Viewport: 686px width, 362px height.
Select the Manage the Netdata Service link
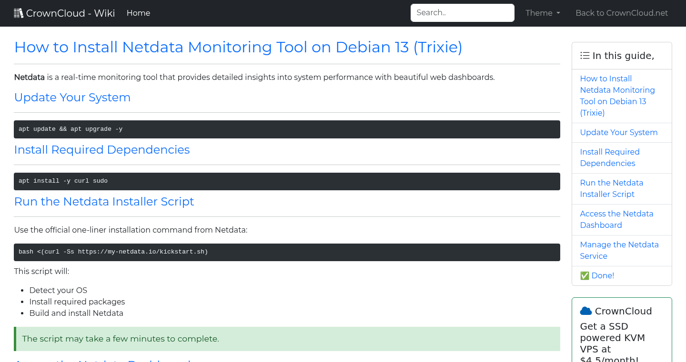[x=619, y=250]
